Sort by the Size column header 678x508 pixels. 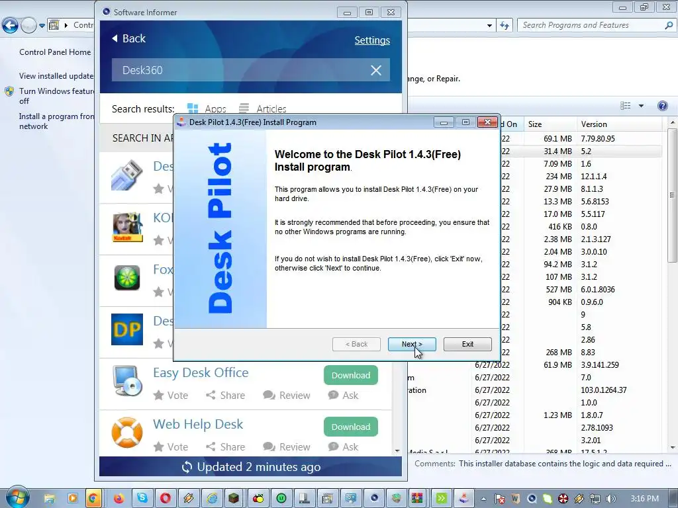[550, 124]
